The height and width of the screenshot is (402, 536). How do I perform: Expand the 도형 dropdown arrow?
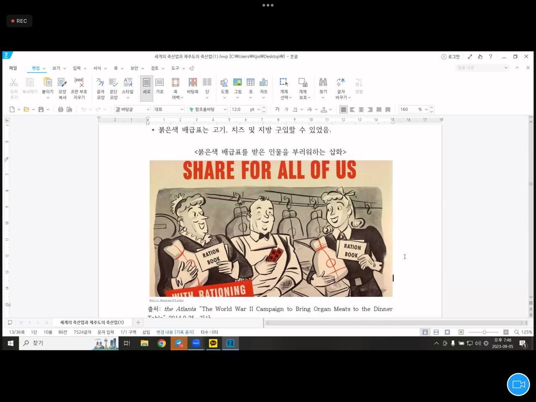(224, 98)
